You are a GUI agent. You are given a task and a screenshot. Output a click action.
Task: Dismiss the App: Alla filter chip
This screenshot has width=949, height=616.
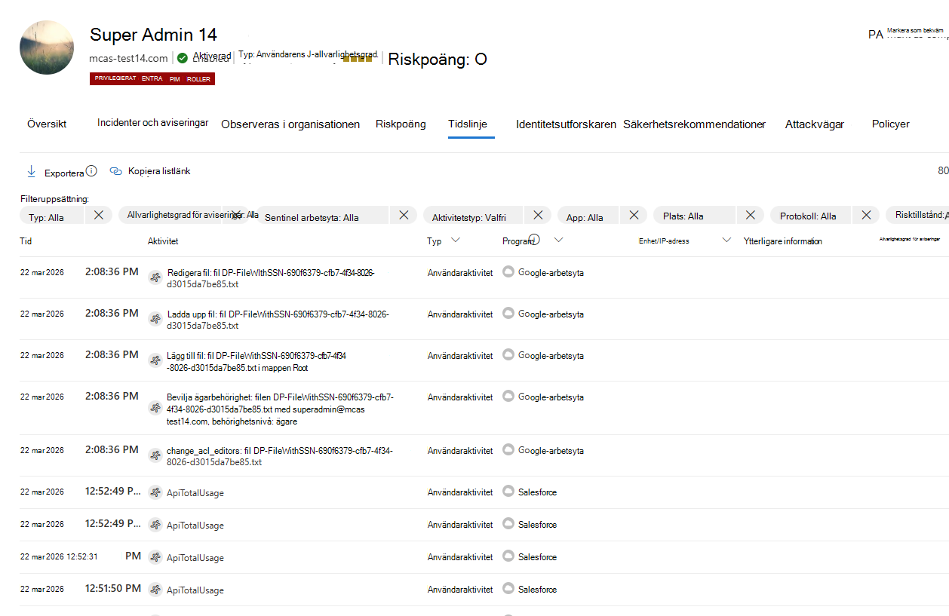tap(634, 215)
